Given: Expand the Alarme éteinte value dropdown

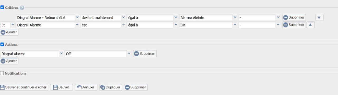Looking at the screenshot, I should (x=208, y=18).
